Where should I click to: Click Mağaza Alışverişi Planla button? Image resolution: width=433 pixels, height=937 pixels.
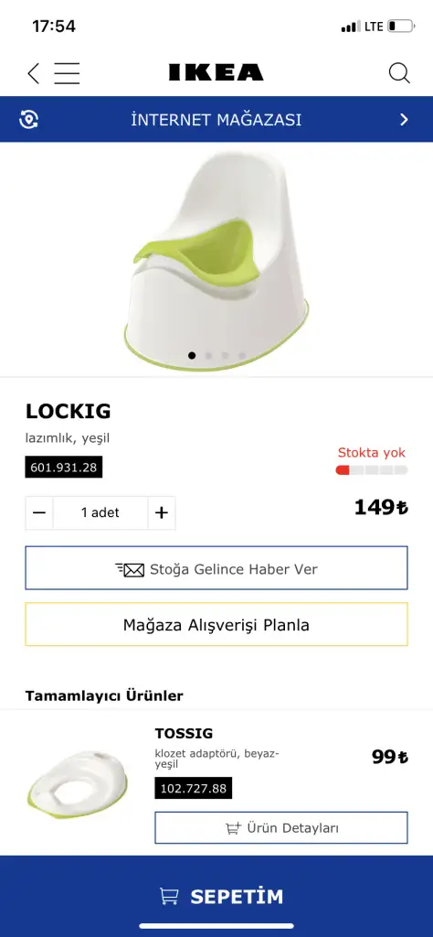click(x=216, y=624)
